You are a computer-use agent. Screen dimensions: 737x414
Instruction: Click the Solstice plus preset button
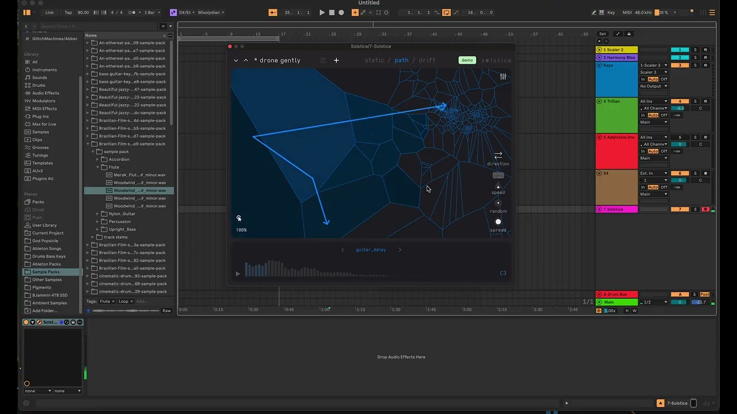pos(336,60)
